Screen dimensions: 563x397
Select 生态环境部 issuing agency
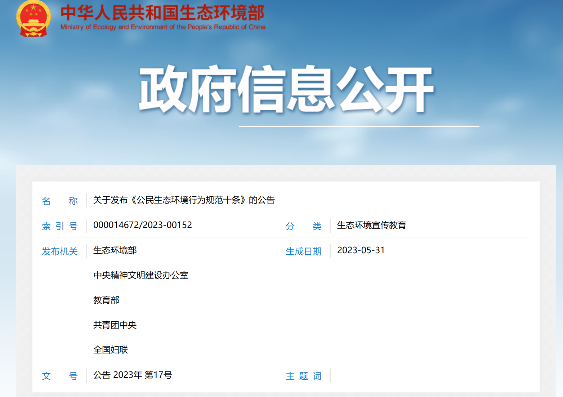115,250
